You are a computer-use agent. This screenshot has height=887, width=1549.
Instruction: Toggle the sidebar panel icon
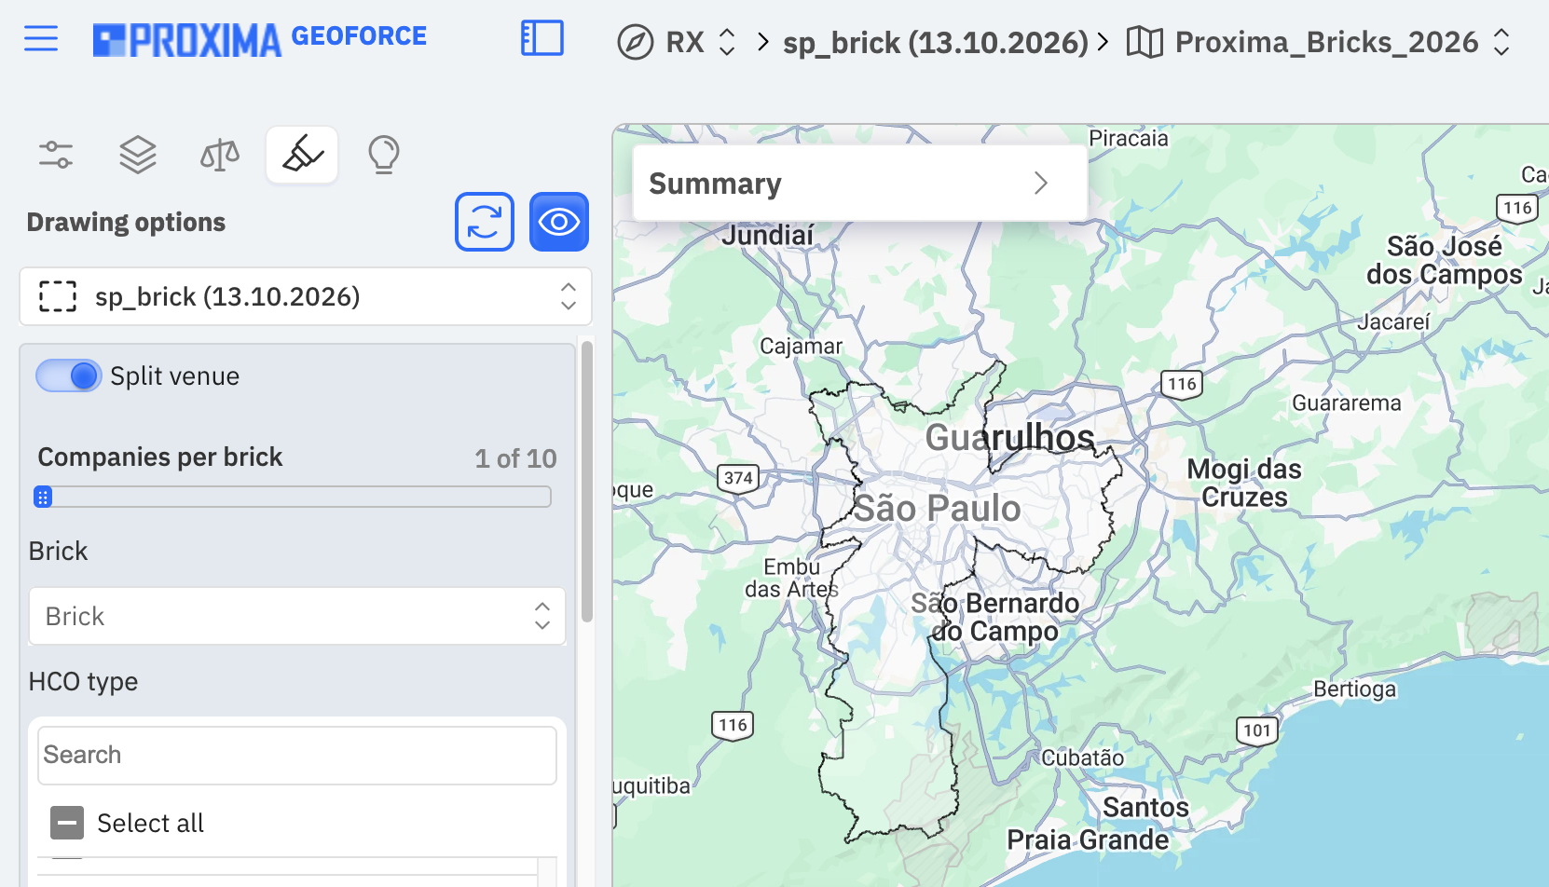(x=542, y=39)
